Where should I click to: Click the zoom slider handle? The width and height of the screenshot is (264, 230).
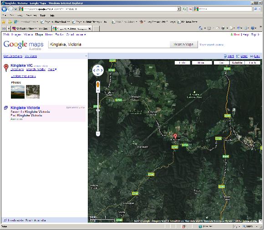98,110
